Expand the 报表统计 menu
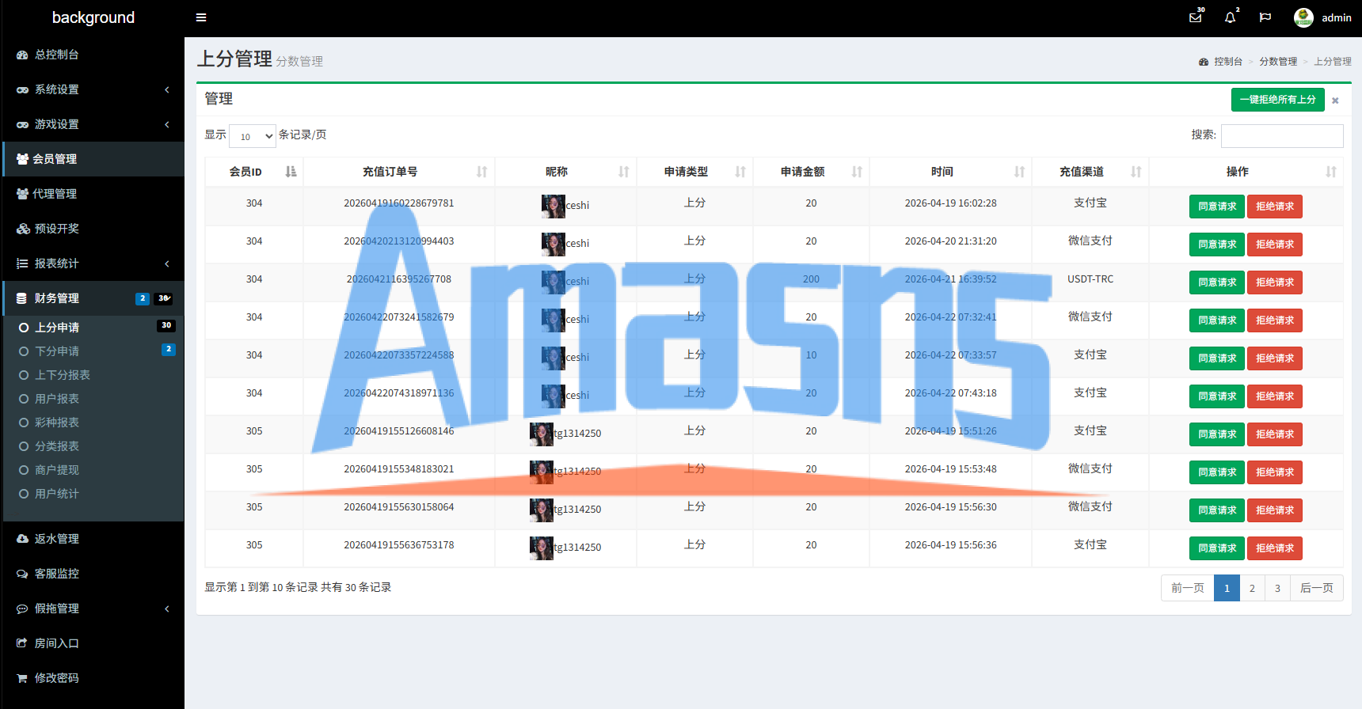Screen dimensions: 1362x709 93,264
